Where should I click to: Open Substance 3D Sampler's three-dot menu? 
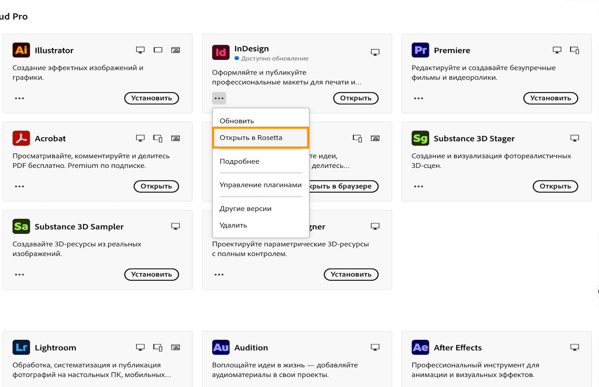click(x=19, y=274)
